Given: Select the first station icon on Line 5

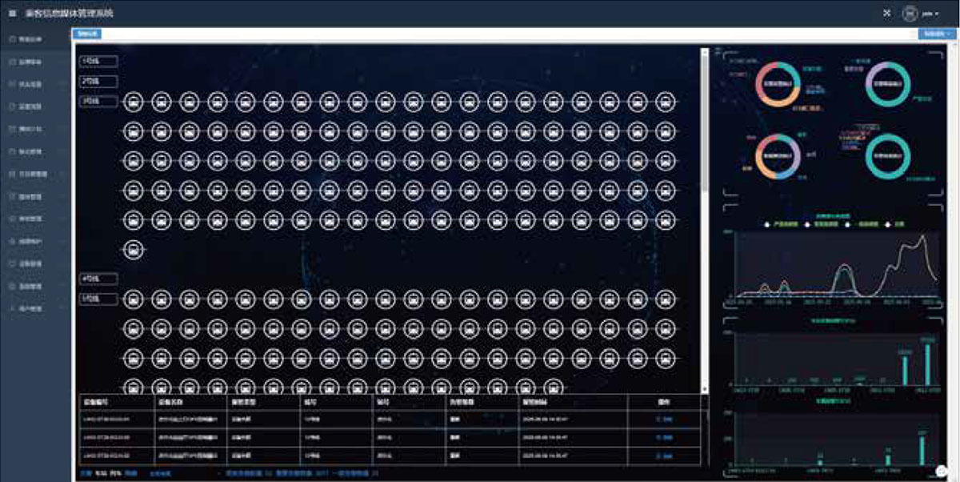Looking at the screenshot, I should [x=135, y=299].
